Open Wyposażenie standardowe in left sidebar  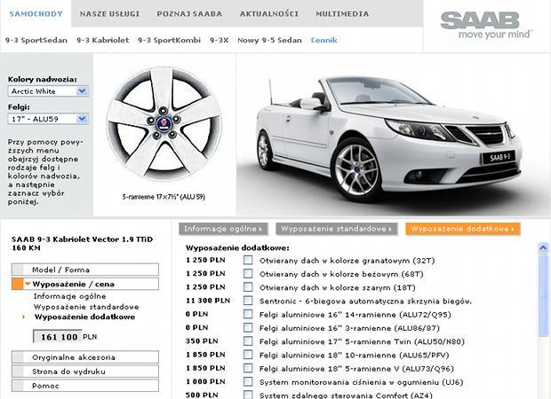point(86,307)
